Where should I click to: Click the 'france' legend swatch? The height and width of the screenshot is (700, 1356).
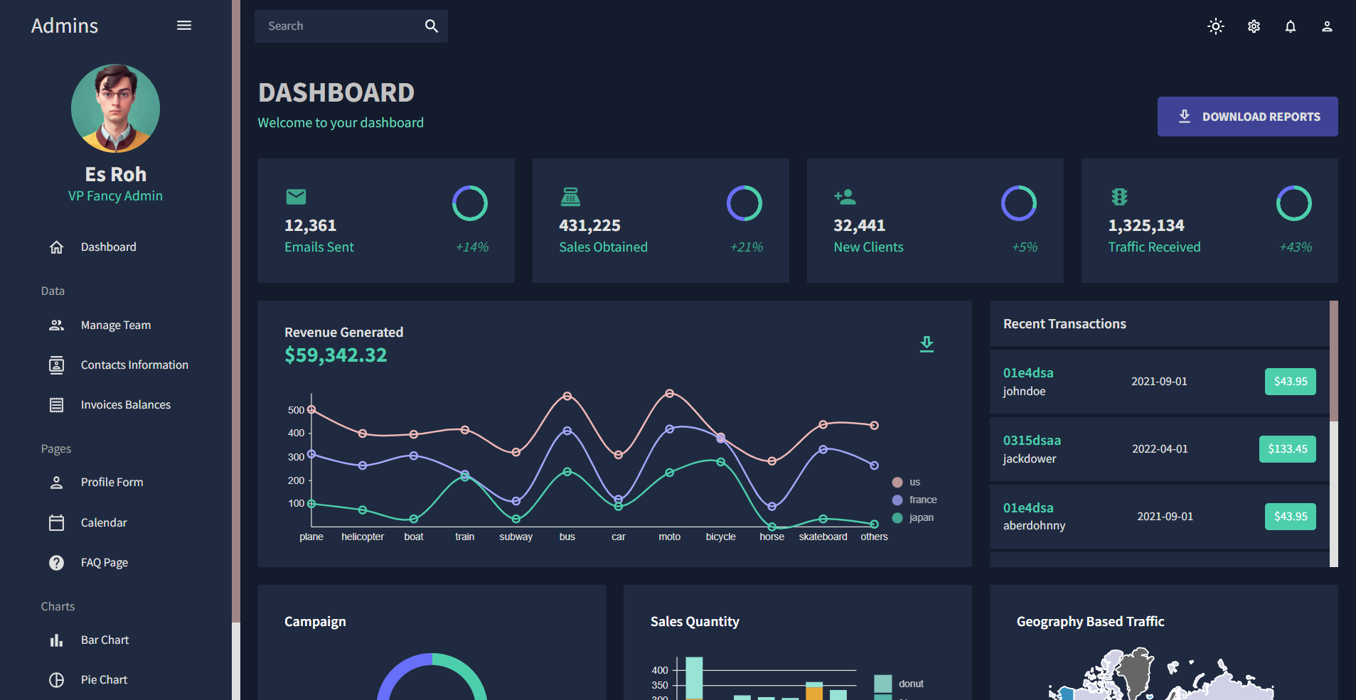tap(897, 500)
